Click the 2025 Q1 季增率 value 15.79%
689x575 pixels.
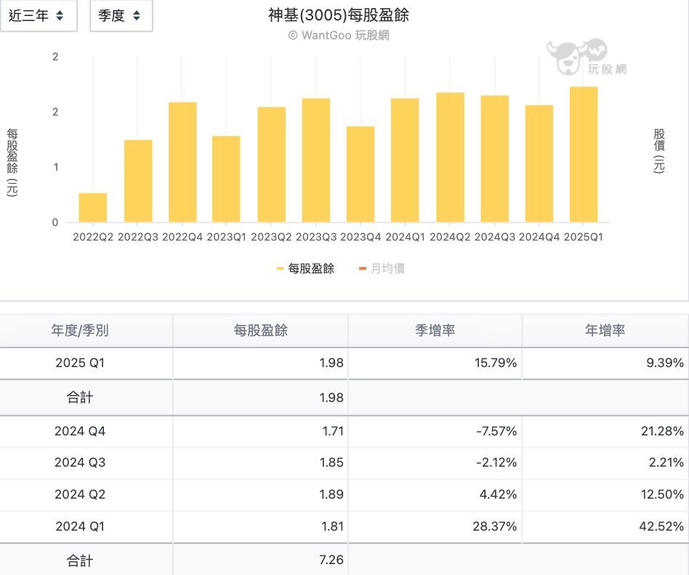click(x=495, y=363)
